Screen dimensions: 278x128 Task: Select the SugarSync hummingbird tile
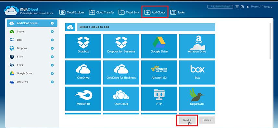point(197,99)
